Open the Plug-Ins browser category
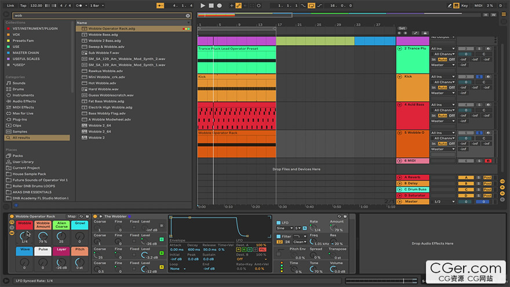 point(19,119)
